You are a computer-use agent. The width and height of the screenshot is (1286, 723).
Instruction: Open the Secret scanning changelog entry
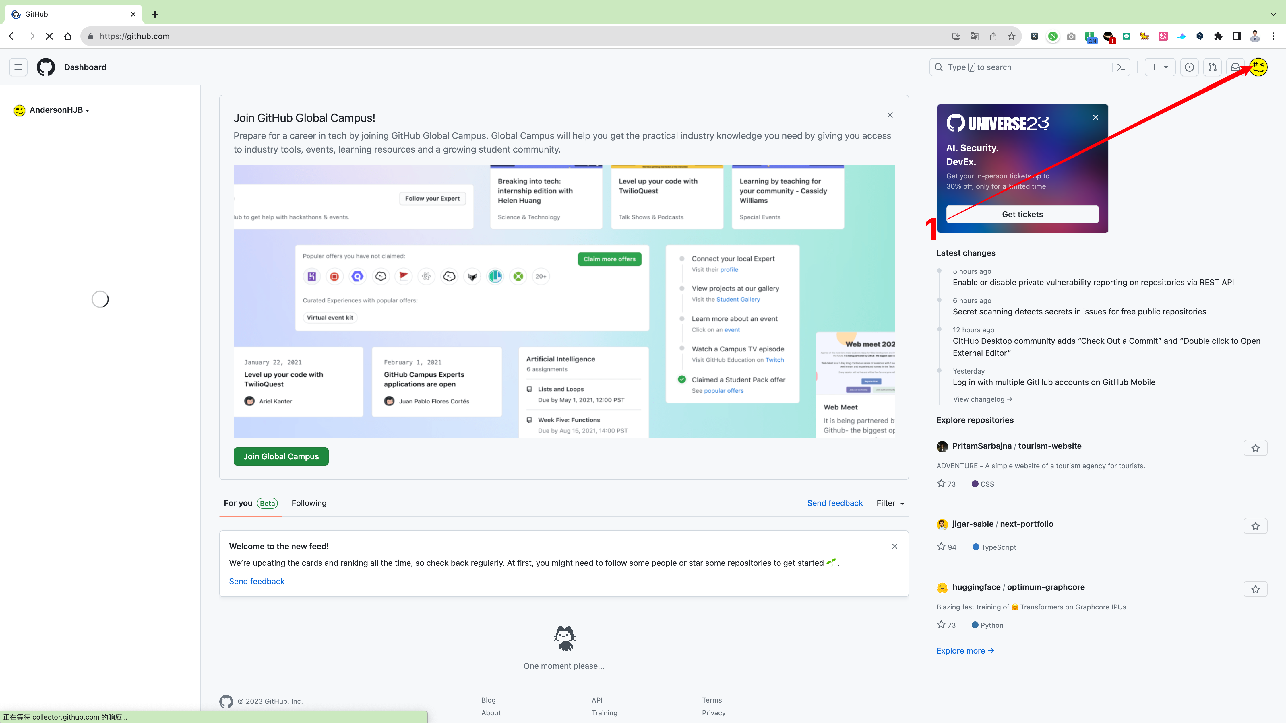tap(1079, 312)
